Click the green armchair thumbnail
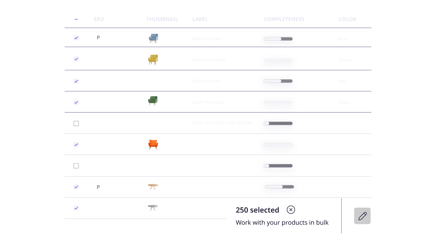 point(153,101)
